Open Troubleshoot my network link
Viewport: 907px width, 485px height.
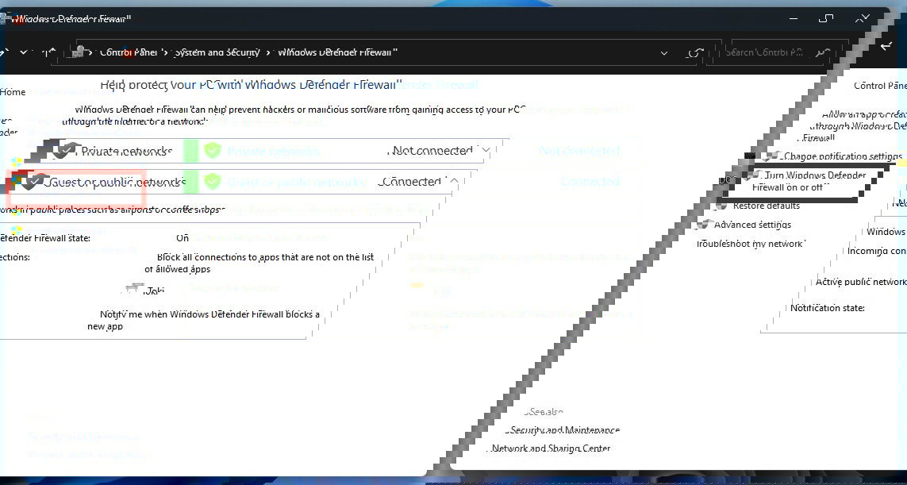coord(750,244)
